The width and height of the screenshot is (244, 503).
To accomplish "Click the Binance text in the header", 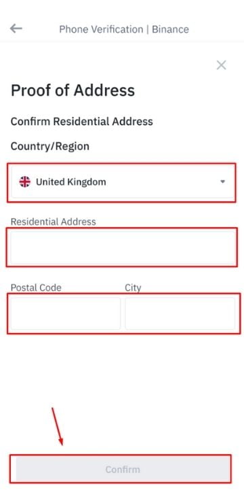I will (x=170, y=29).
